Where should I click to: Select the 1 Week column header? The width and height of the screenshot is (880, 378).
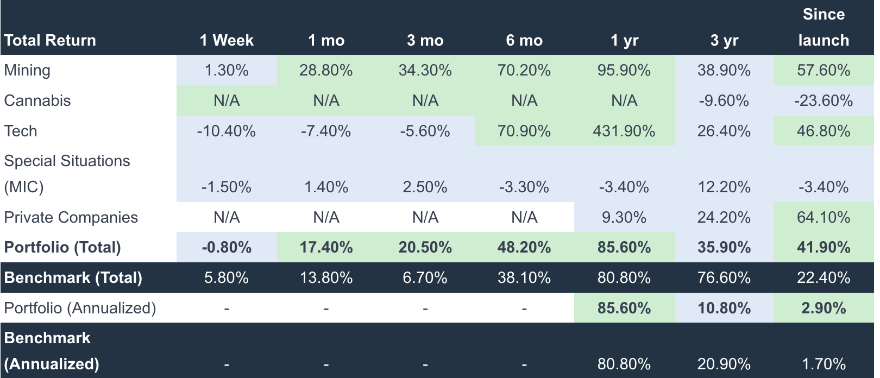227,40
